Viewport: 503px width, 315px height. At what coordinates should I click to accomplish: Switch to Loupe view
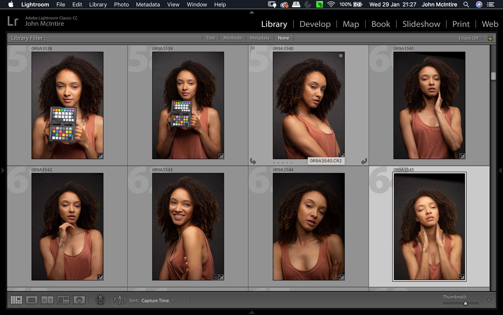tap(32, 300)
